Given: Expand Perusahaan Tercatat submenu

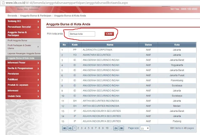Looking at the screenshot, I should click(x=38, y=27).
